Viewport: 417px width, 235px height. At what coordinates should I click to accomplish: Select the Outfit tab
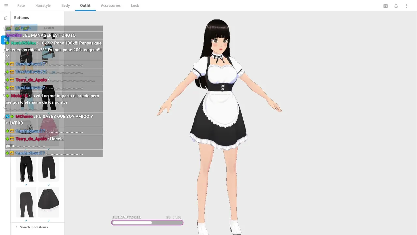coord(85,6)
